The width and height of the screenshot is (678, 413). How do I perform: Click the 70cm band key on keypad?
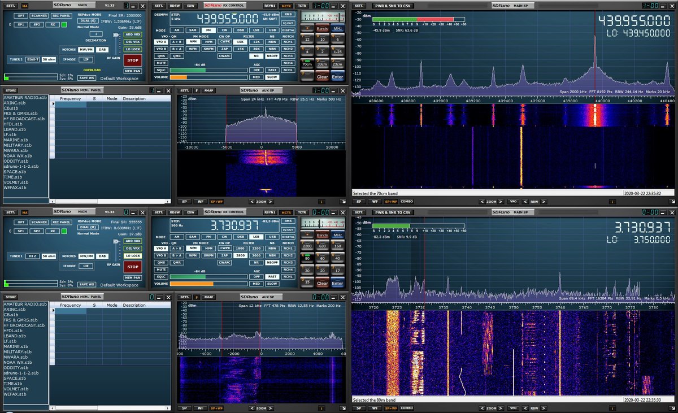point(307,63)
